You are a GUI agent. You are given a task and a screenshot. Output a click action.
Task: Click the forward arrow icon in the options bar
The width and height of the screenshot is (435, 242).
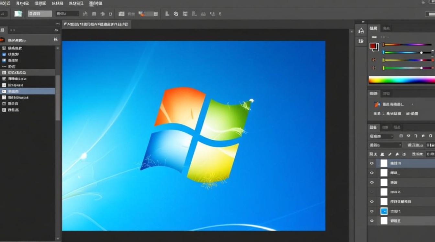(103, 14)
